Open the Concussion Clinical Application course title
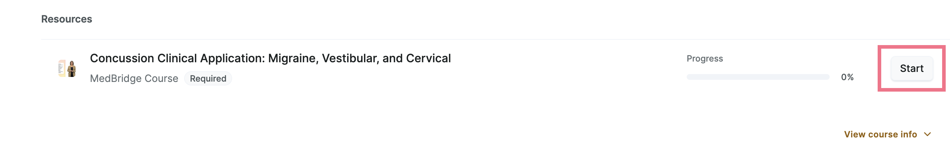The width and height of the screenshot is (950, 151). click(x=270, y=58)
